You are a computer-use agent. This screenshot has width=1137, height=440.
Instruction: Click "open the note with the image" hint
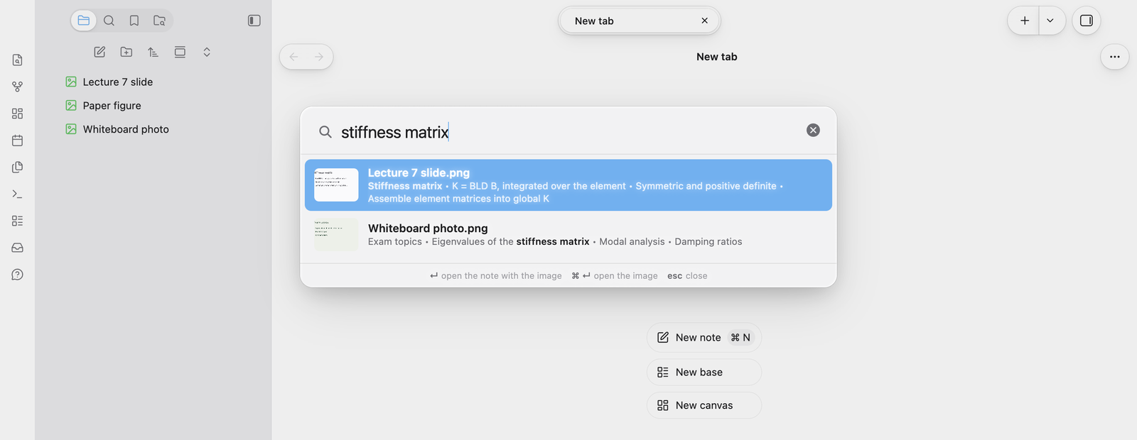(496, 276)
